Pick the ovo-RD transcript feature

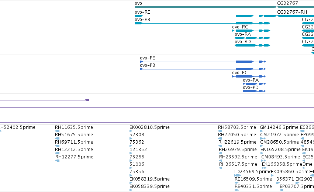pyautogui.click(x=252, y=45)
